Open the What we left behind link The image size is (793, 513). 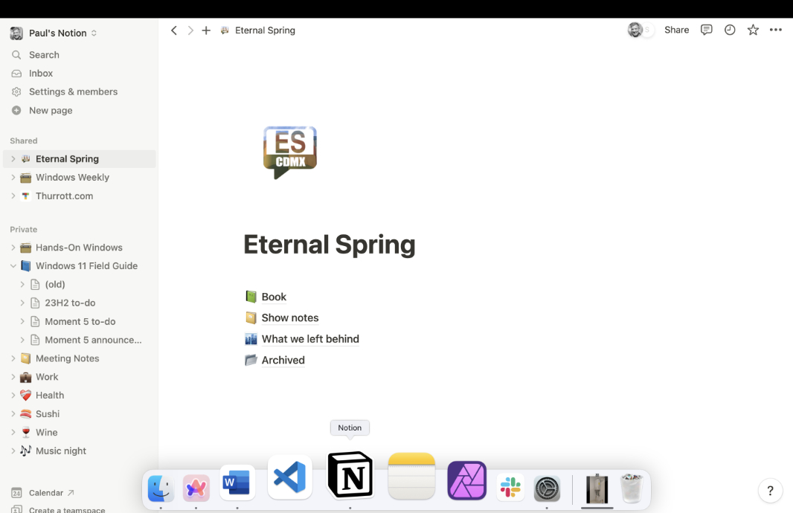pyautogui.click(x=310, y=339)
